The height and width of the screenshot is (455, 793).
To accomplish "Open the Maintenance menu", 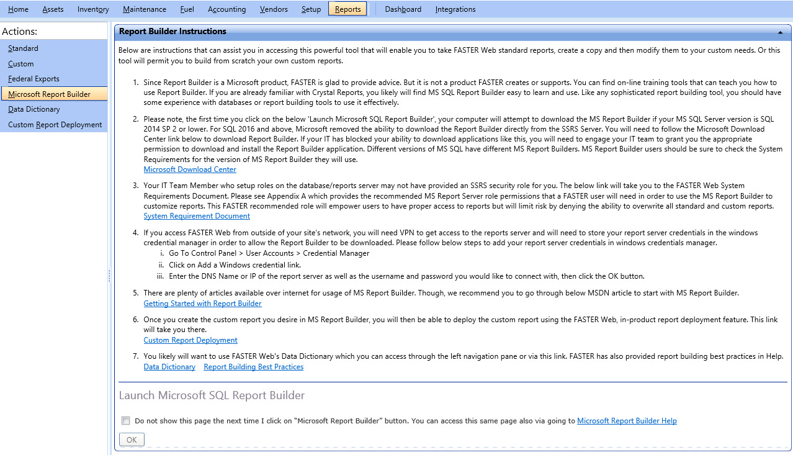I will pos(145,9).
